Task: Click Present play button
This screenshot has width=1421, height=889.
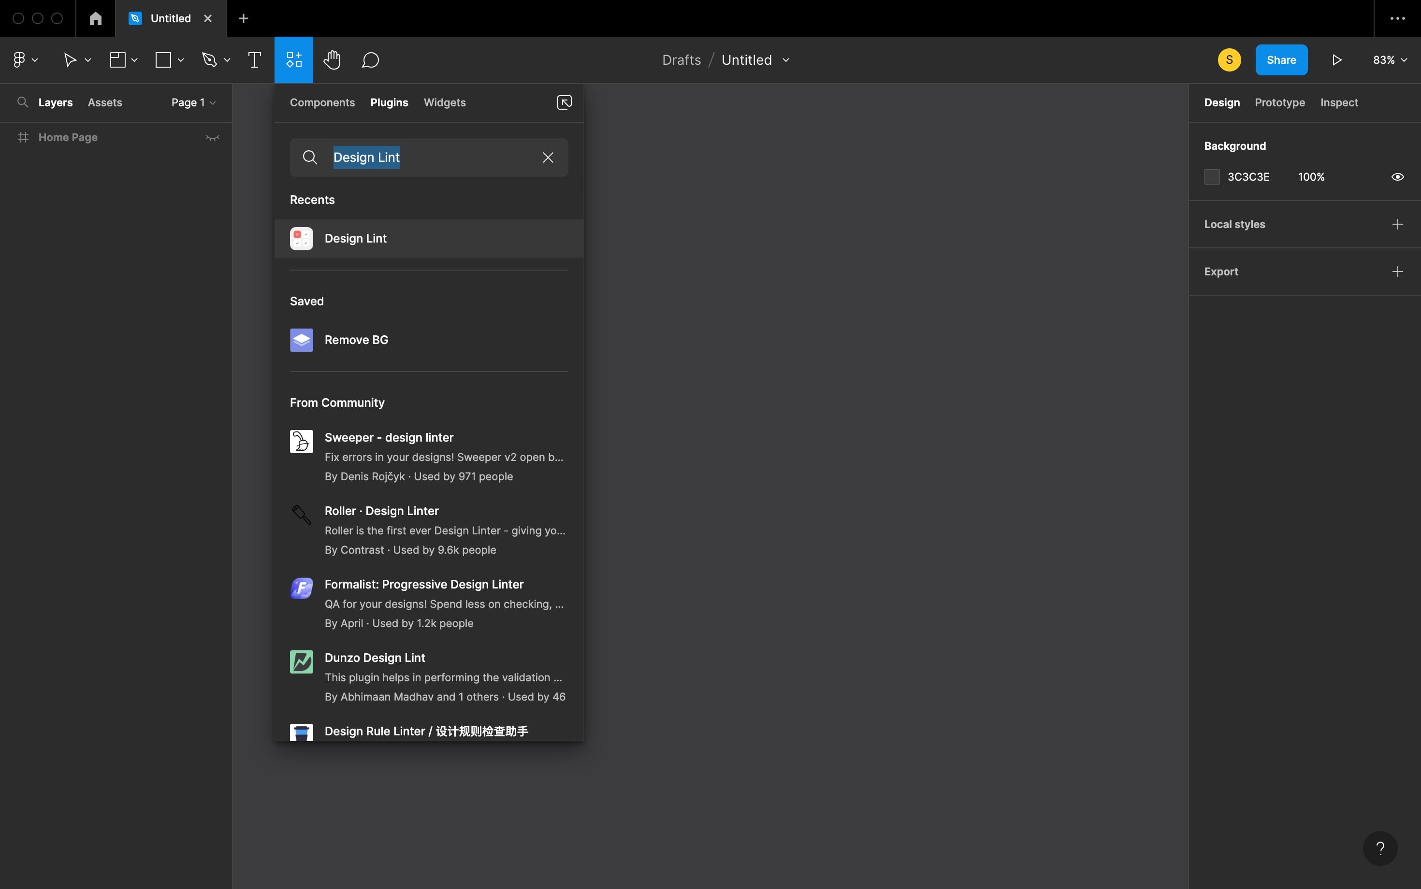Action: click(1336, 60)
